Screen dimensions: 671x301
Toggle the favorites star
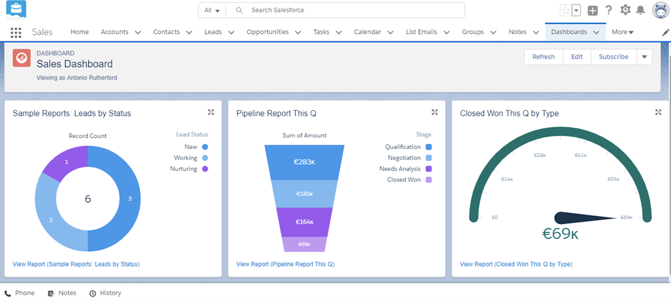click(x=566, y=11)
